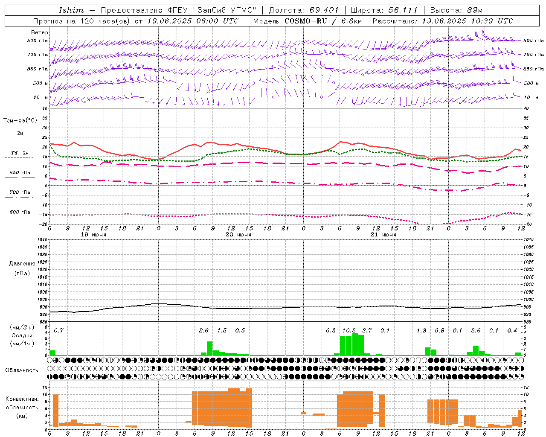The width and height of the screenshot is (546, 437).
Task: Click the "Тем-ра(°C)" temperature axis title
Action: click(20, 121)
